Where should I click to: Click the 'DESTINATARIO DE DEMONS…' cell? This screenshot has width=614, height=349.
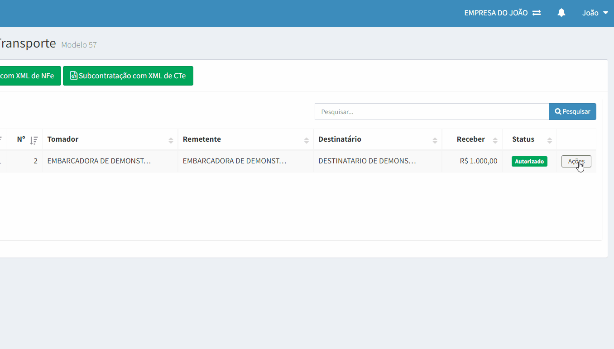tap(367, 161)
